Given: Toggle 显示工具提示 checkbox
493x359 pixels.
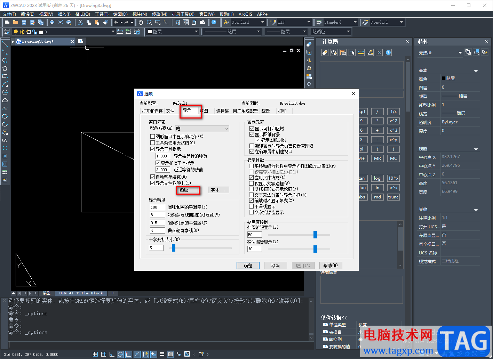Looking at the screenshot, I should 152,149.
